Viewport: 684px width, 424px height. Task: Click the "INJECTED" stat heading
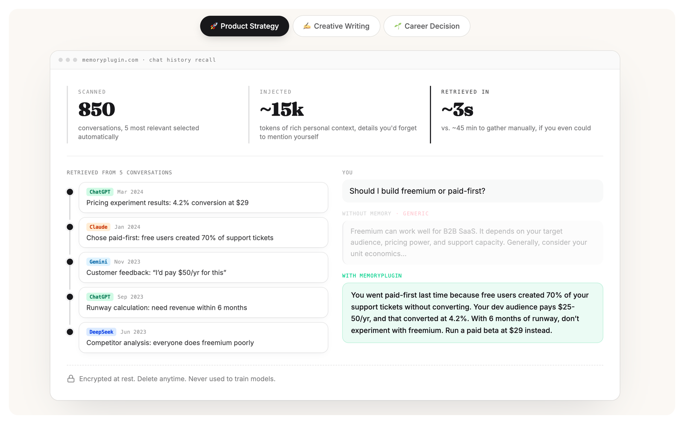276,92
